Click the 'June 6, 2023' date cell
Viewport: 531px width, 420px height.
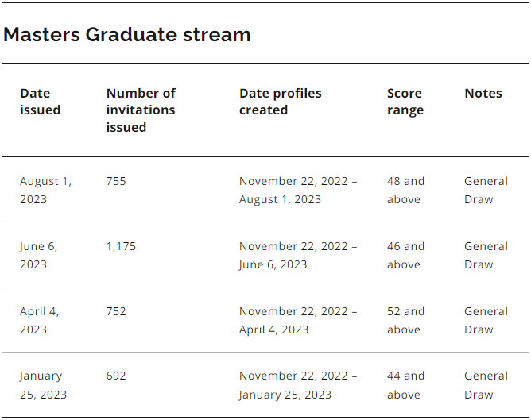tap(39, 255)
